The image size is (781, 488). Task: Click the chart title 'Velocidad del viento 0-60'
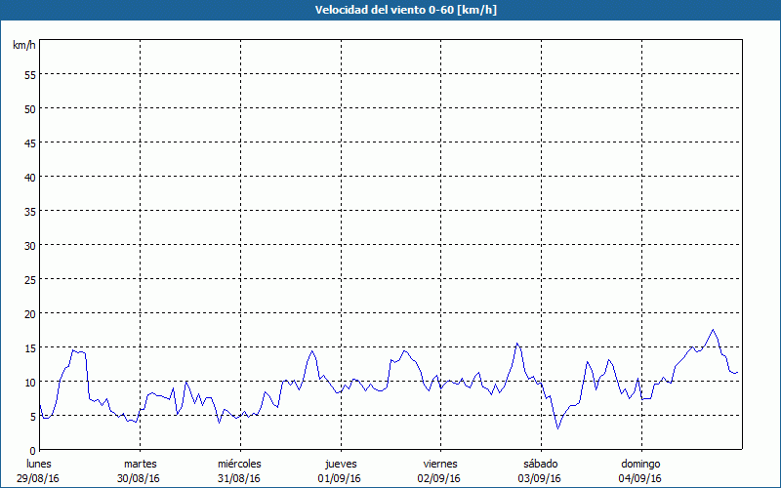[390, 10]
